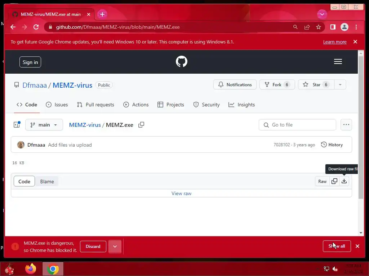Click the Chrome taskbar icon
Screen dimensions: 369x276
53,269
